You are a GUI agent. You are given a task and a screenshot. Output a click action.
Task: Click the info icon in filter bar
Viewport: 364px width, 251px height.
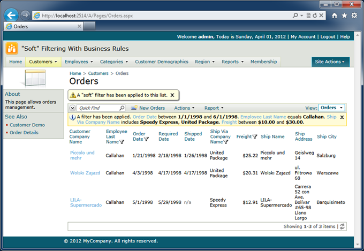[73, 117]
